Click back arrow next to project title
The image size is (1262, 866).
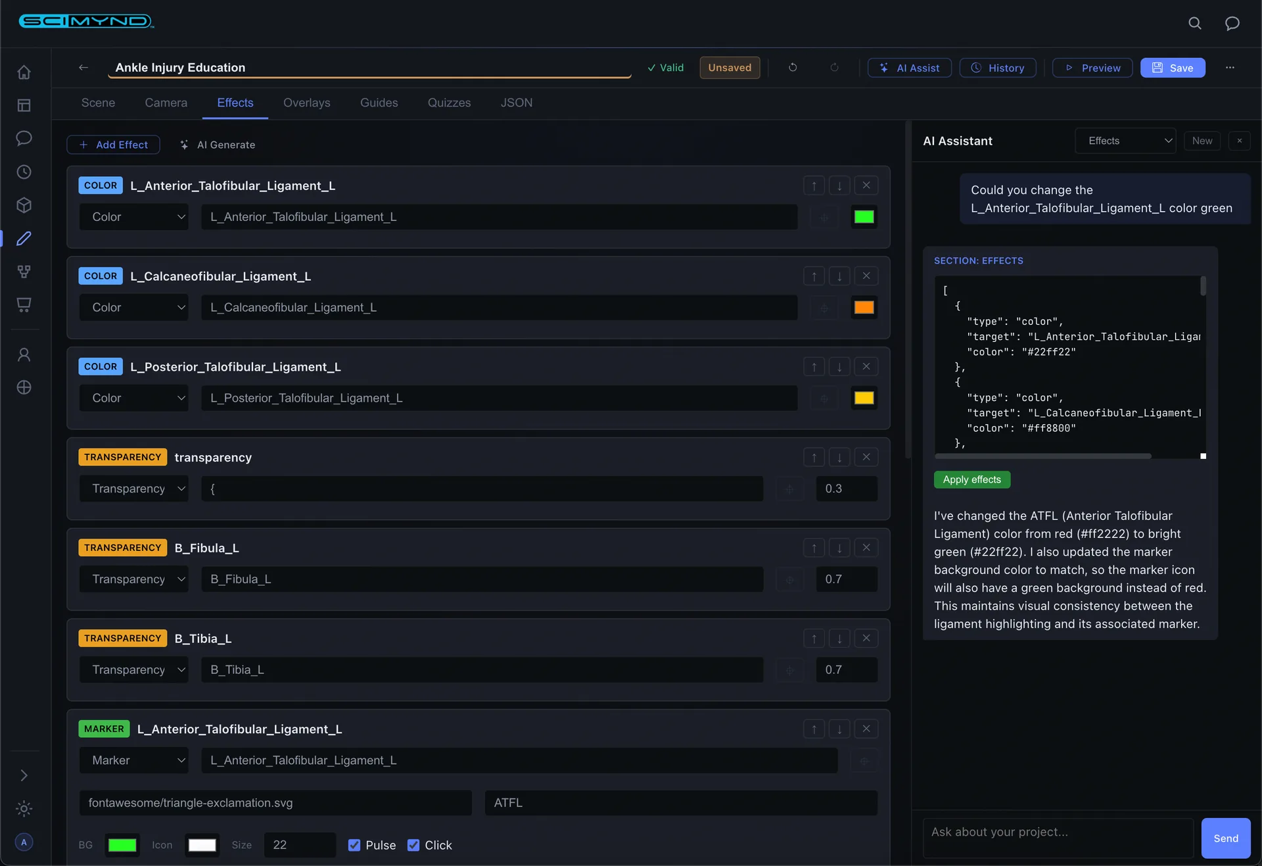83,68
